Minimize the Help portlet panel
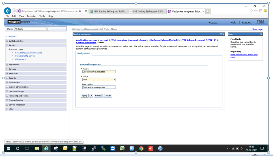 tap(261, 34)
